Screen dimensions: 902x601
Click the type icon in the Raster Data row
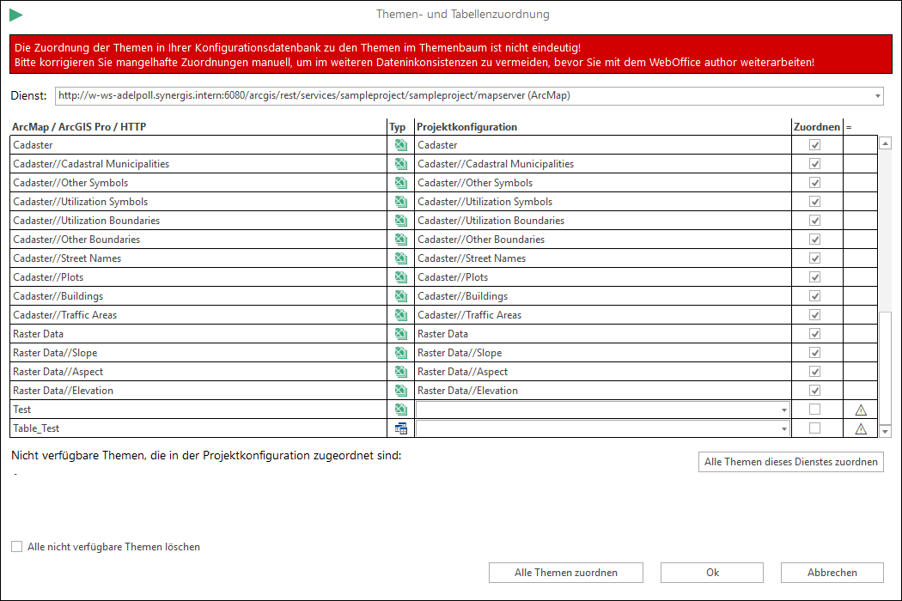click(400, 334)
